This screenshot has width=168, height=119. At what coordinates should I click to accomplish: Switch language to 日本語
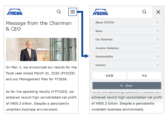[109, 76]
